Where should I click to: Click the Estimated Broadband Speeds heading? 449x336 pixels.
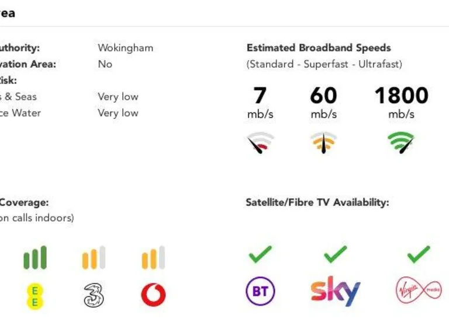(x=319, y=48)
